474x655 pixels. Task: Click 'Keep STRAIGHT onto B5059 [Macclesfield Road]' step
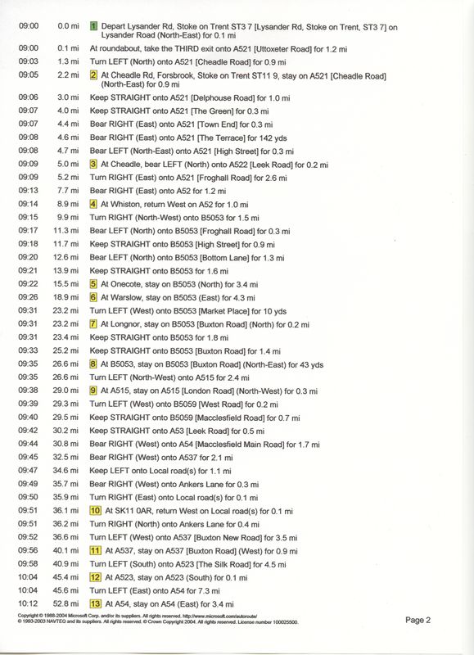(x=195, y=418)
